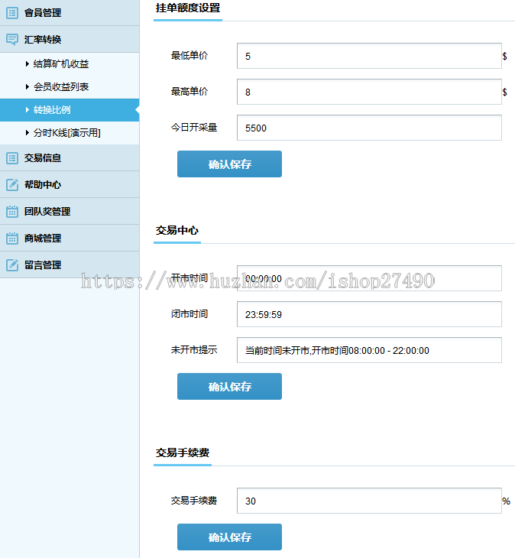Focus the 交易手续费 percentage input
Image resolution: width=515 pixels, height=558 pixels.
tap(369, 501)
